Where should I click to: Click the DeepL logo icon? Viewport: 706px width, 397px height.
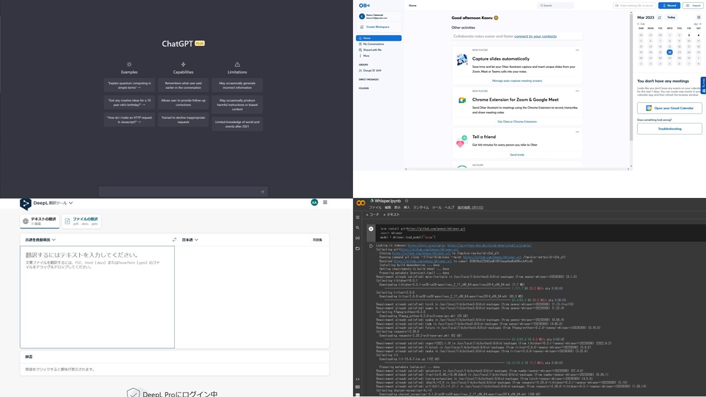(x=25, y=204)
